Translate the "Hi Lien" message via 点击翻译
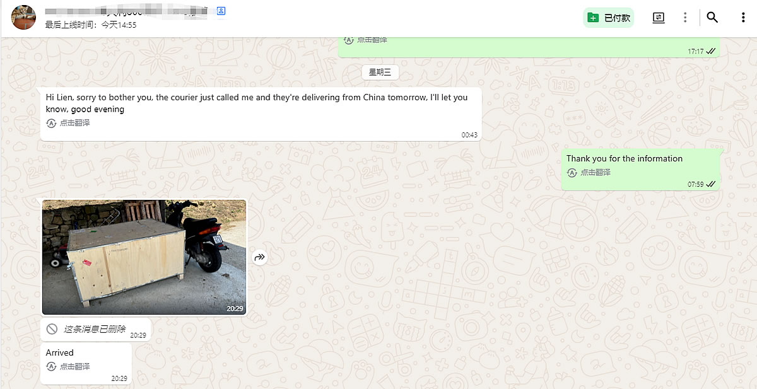 74,123
